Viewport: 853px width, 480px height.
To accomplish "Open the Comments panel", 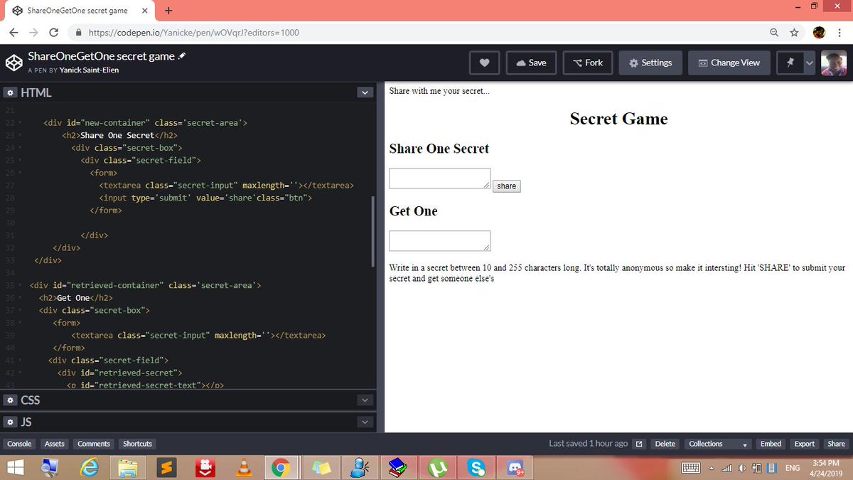I will pos(94,444).
